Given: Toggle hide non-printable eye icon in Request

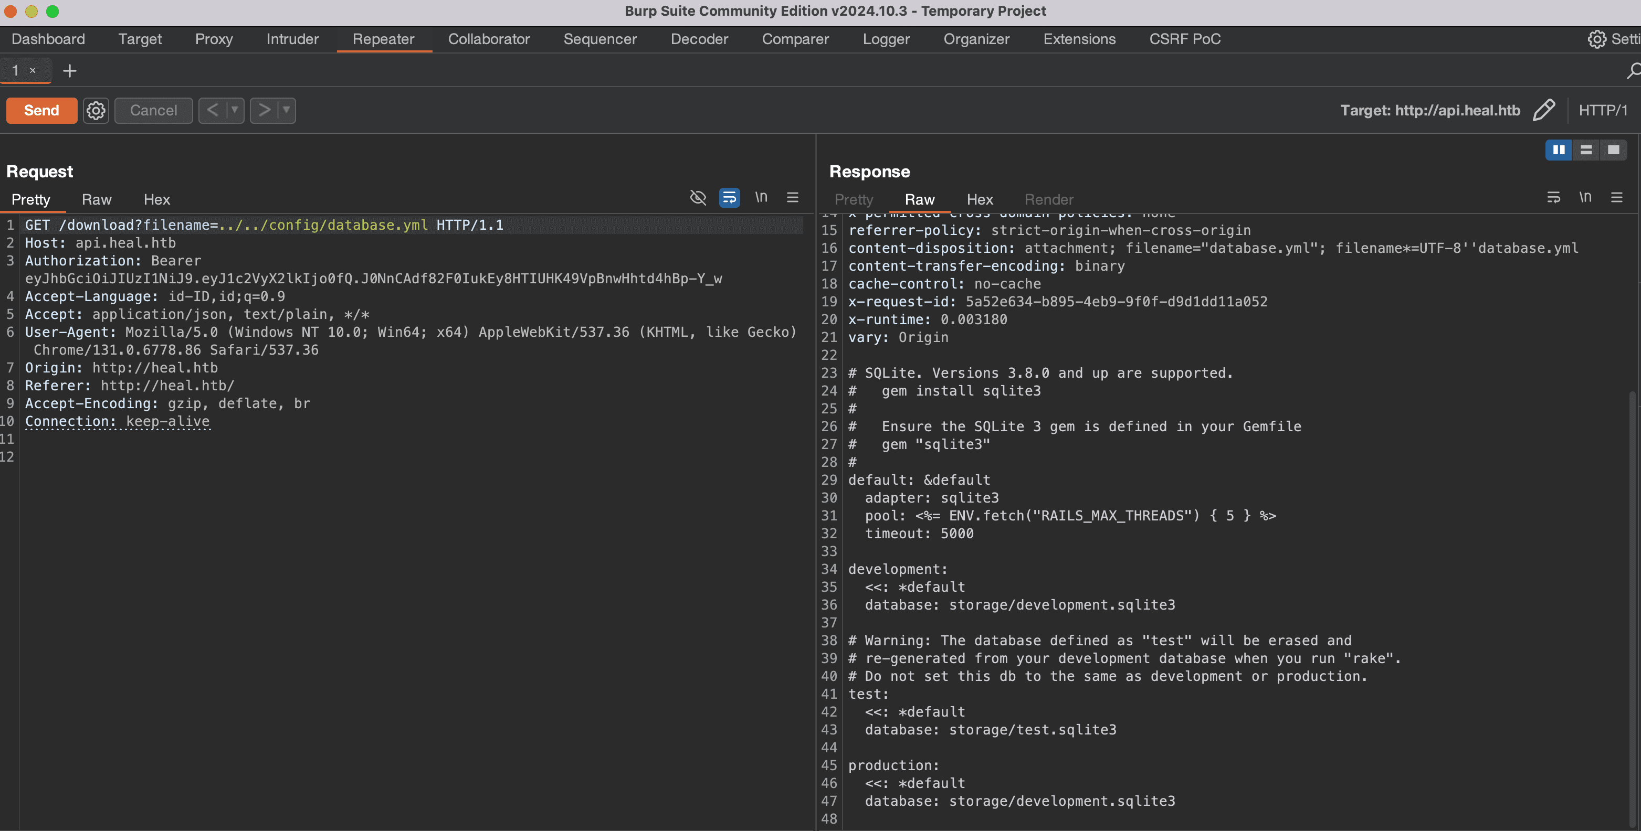Looking at the screenshot, I should [x=698, y=198].
